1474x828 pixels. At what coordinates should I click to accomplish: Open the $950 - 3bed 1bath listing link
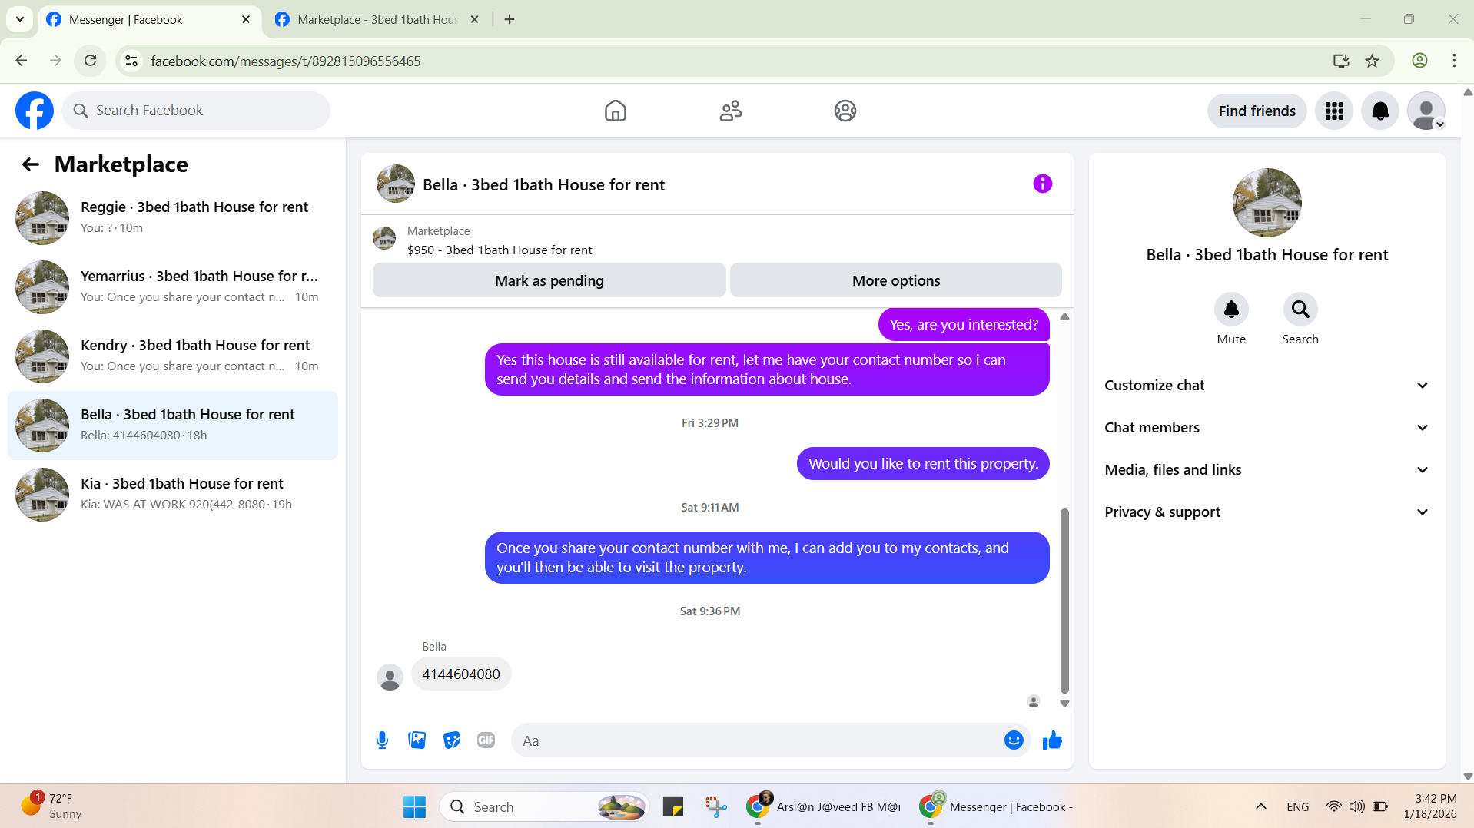click(500, 250)
